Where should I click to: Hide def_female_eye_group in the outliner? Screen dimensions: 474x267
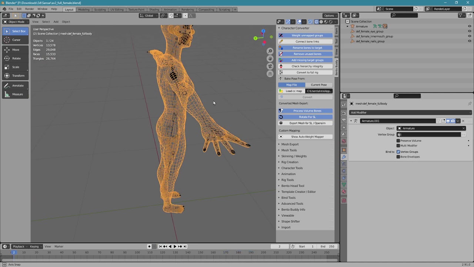pos(470,32)
